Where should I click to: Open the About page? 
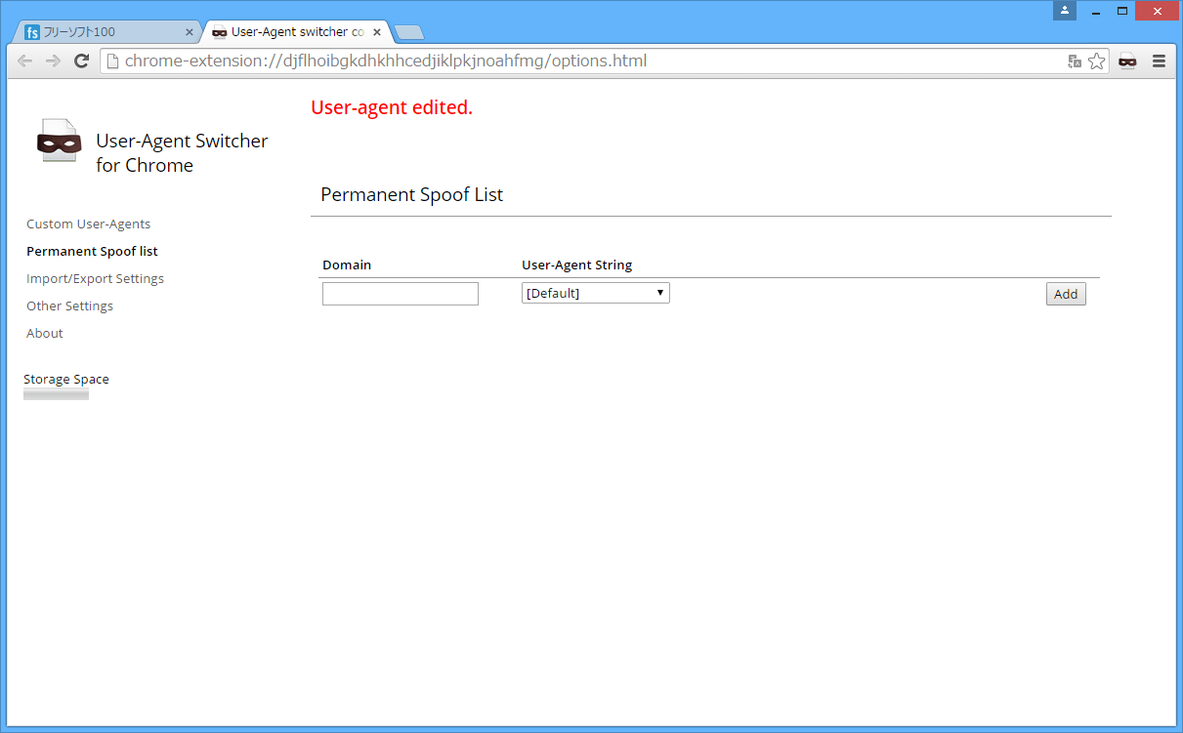[x=44, y=333]
